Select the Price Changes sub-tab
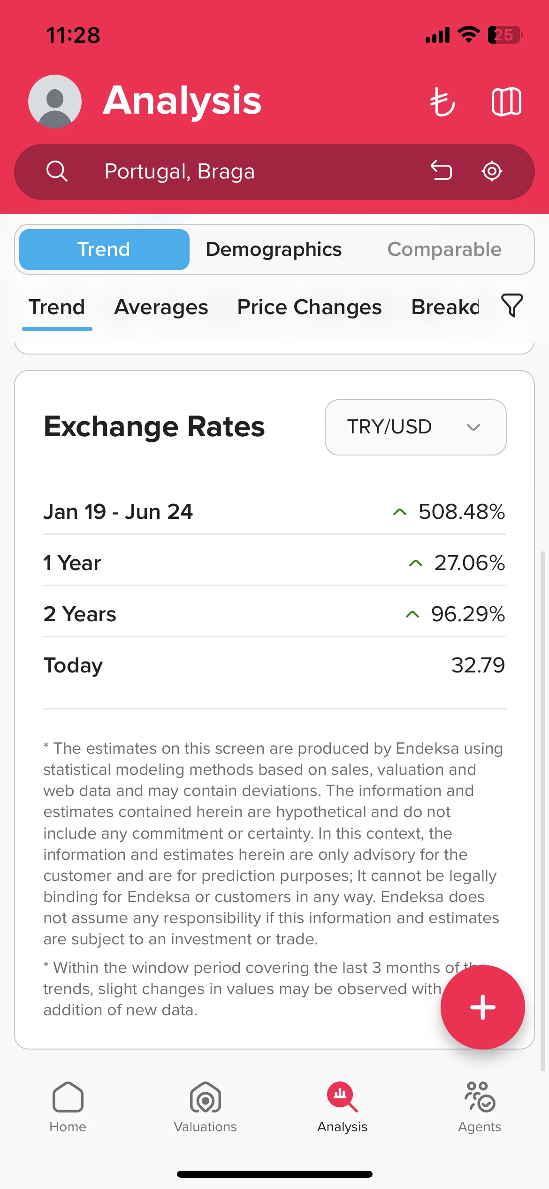 click(x=309, y=308)
